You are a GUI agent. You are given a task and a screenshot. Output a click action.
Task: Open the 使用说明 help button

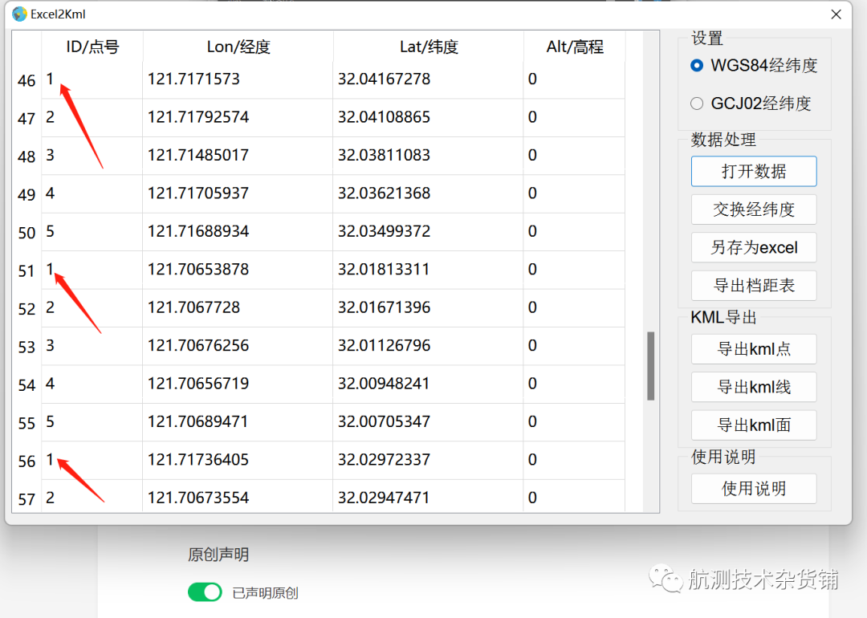pyautogui.click(x=753, y=489)
